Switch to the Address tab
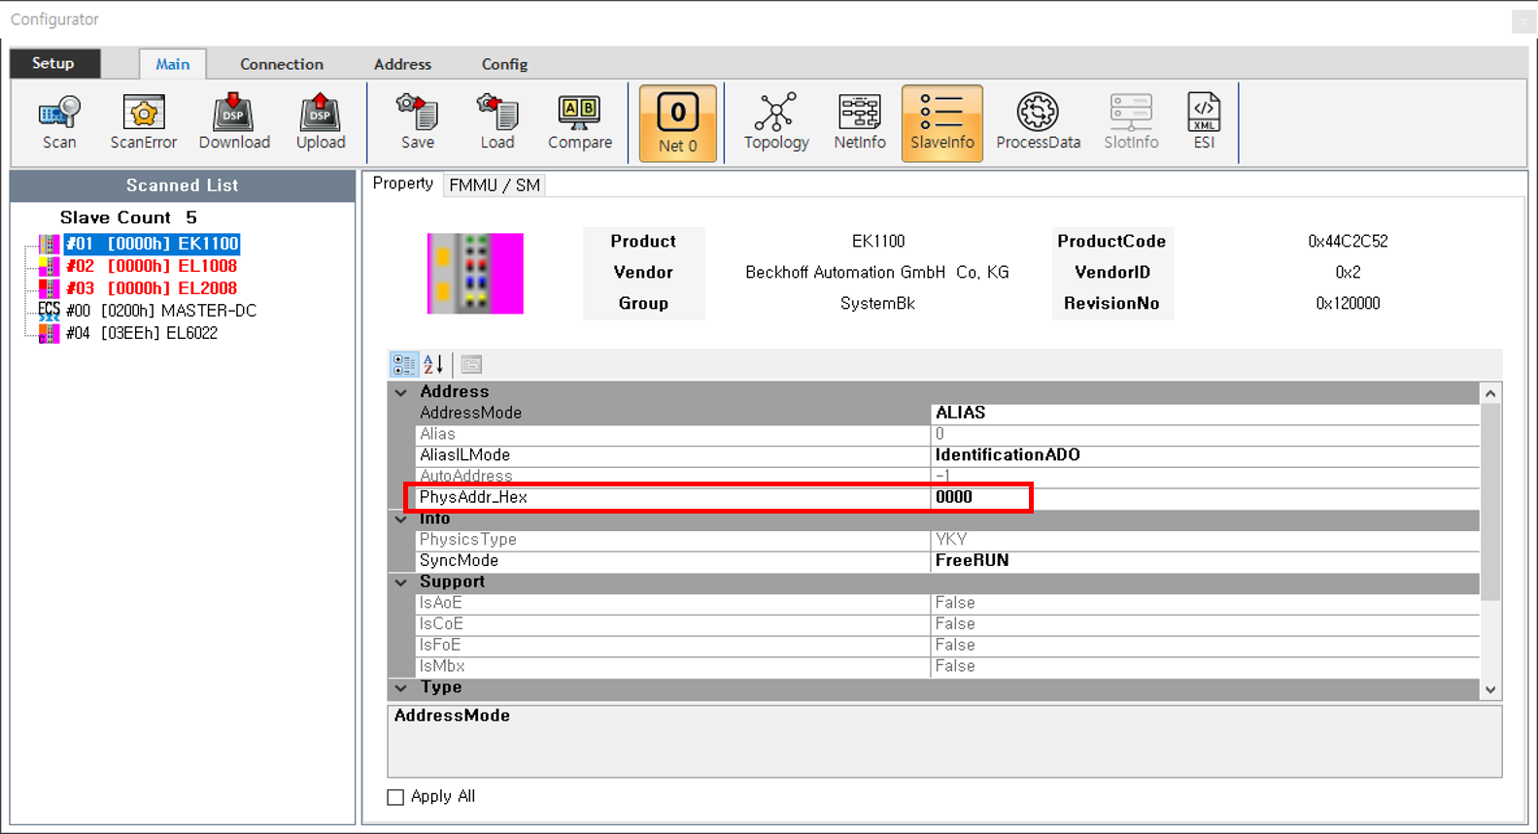 click(402, 64)
